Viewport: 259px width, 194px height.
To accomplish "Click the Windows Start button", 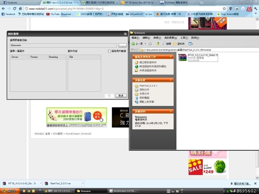I will click(10, 191).
